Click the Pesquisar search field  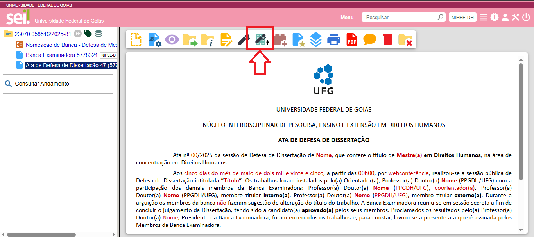click(399, 17)
